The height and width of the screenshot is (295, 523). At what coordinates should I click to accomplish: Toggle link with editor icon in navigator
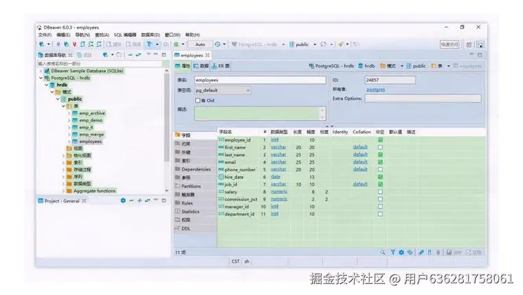coord(138,55)
